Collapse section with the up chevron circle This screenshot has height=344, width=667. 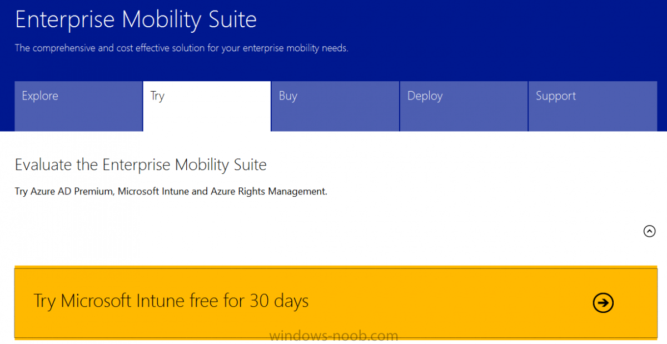click(x=649, y=231)
